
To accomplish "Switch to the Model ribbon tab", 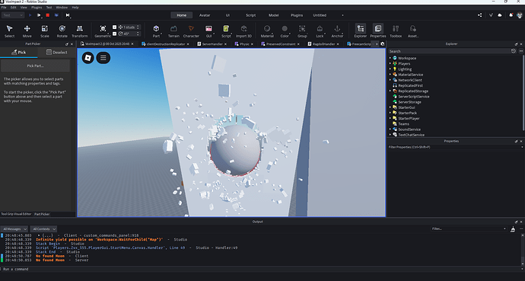I will click(x=274, y=15).
